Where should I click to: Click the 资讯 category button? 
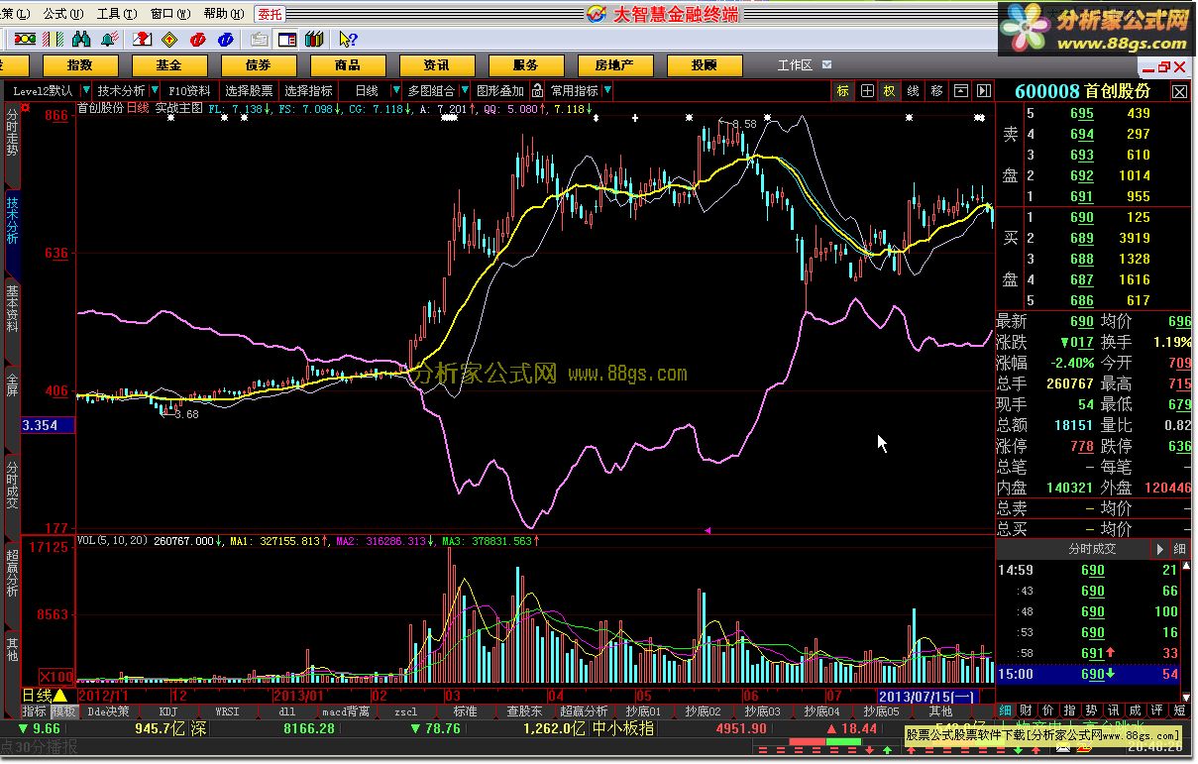coord(437,65)
